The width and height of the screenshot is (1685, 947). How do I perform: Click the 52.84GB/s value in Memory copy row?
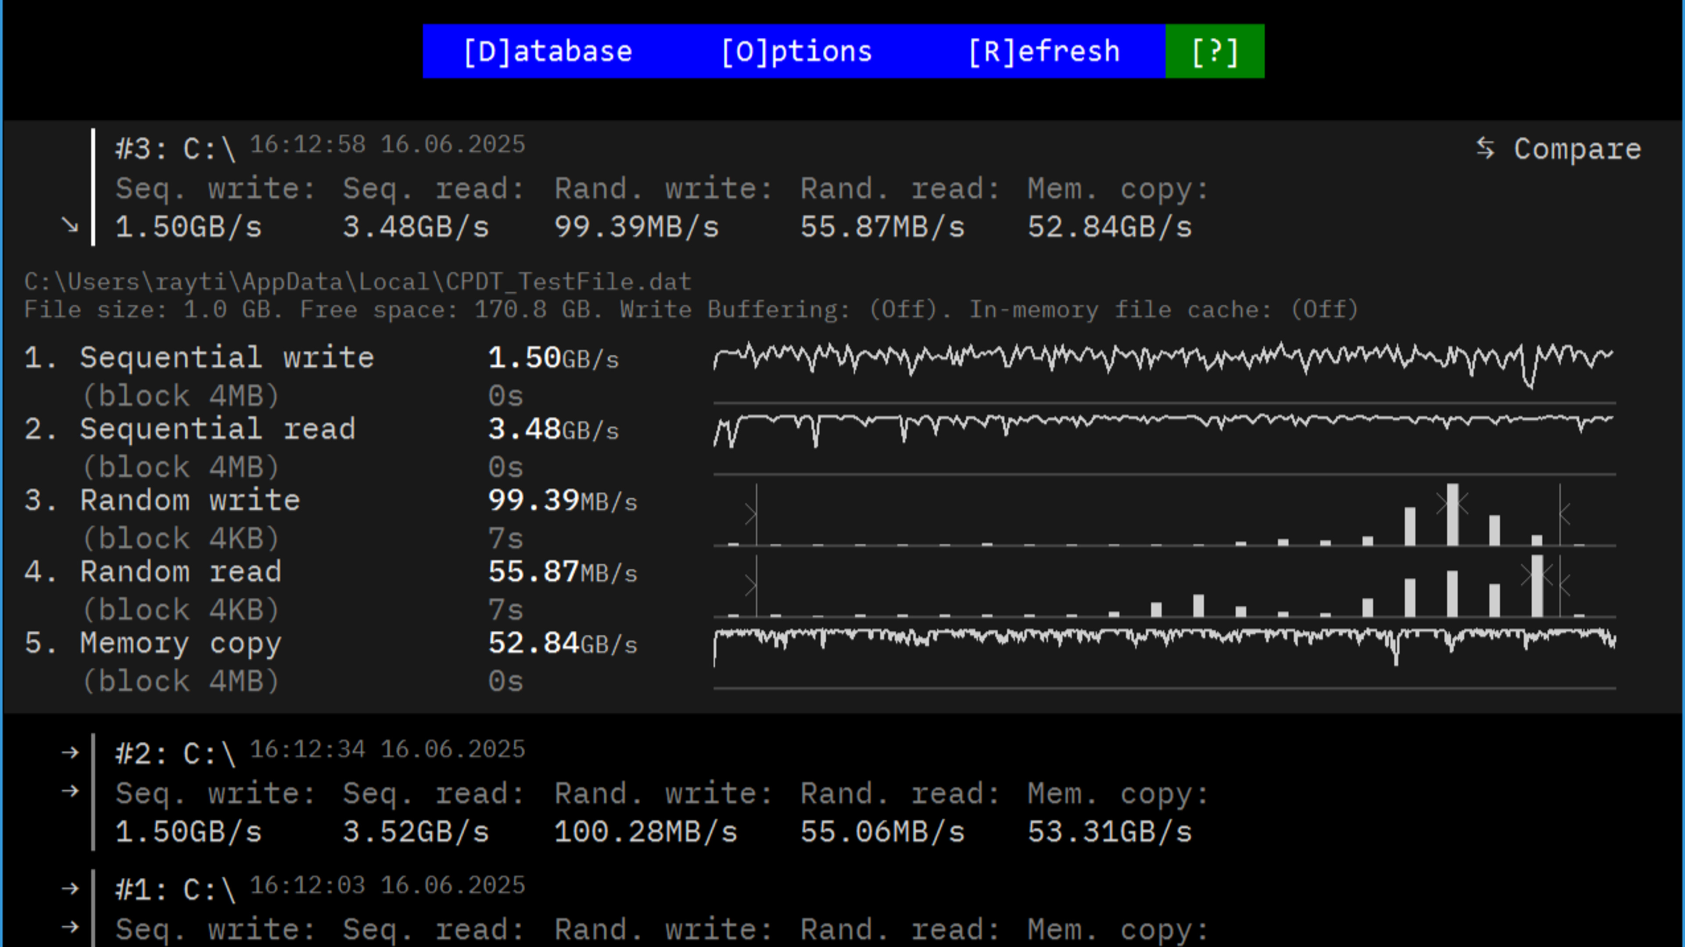563,643
